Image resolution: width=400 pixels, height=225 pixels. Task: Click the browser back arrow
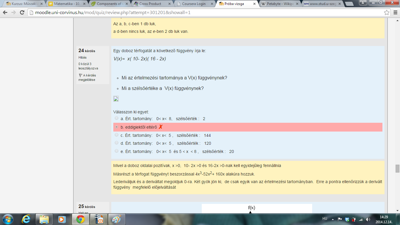[x=5, y=13]
